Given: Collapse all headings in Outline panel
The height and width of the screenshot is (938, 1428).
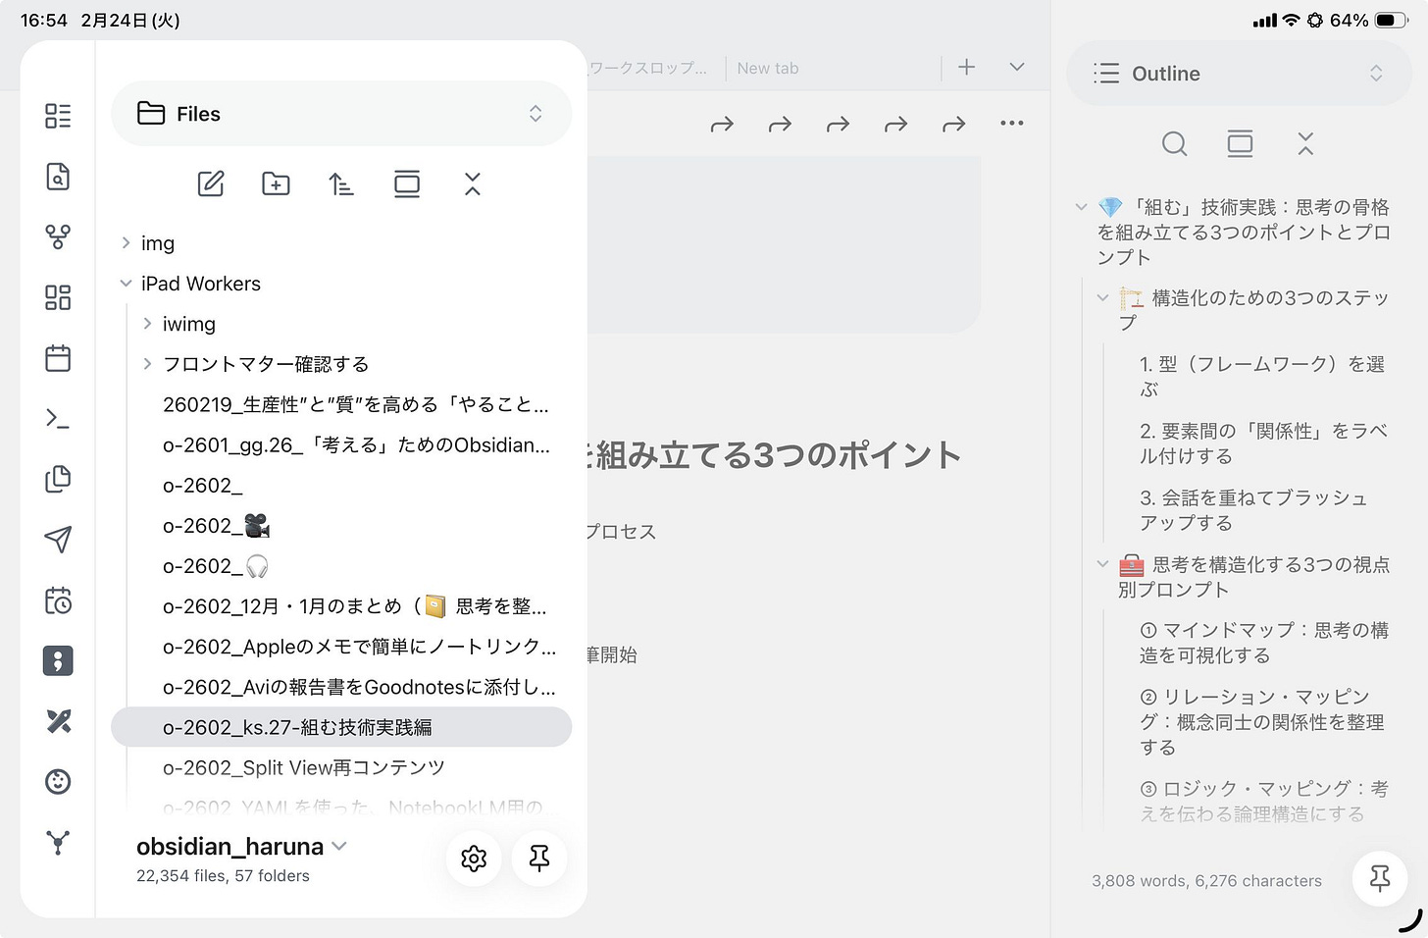Looking at the screenshot, I should 1305,144.
